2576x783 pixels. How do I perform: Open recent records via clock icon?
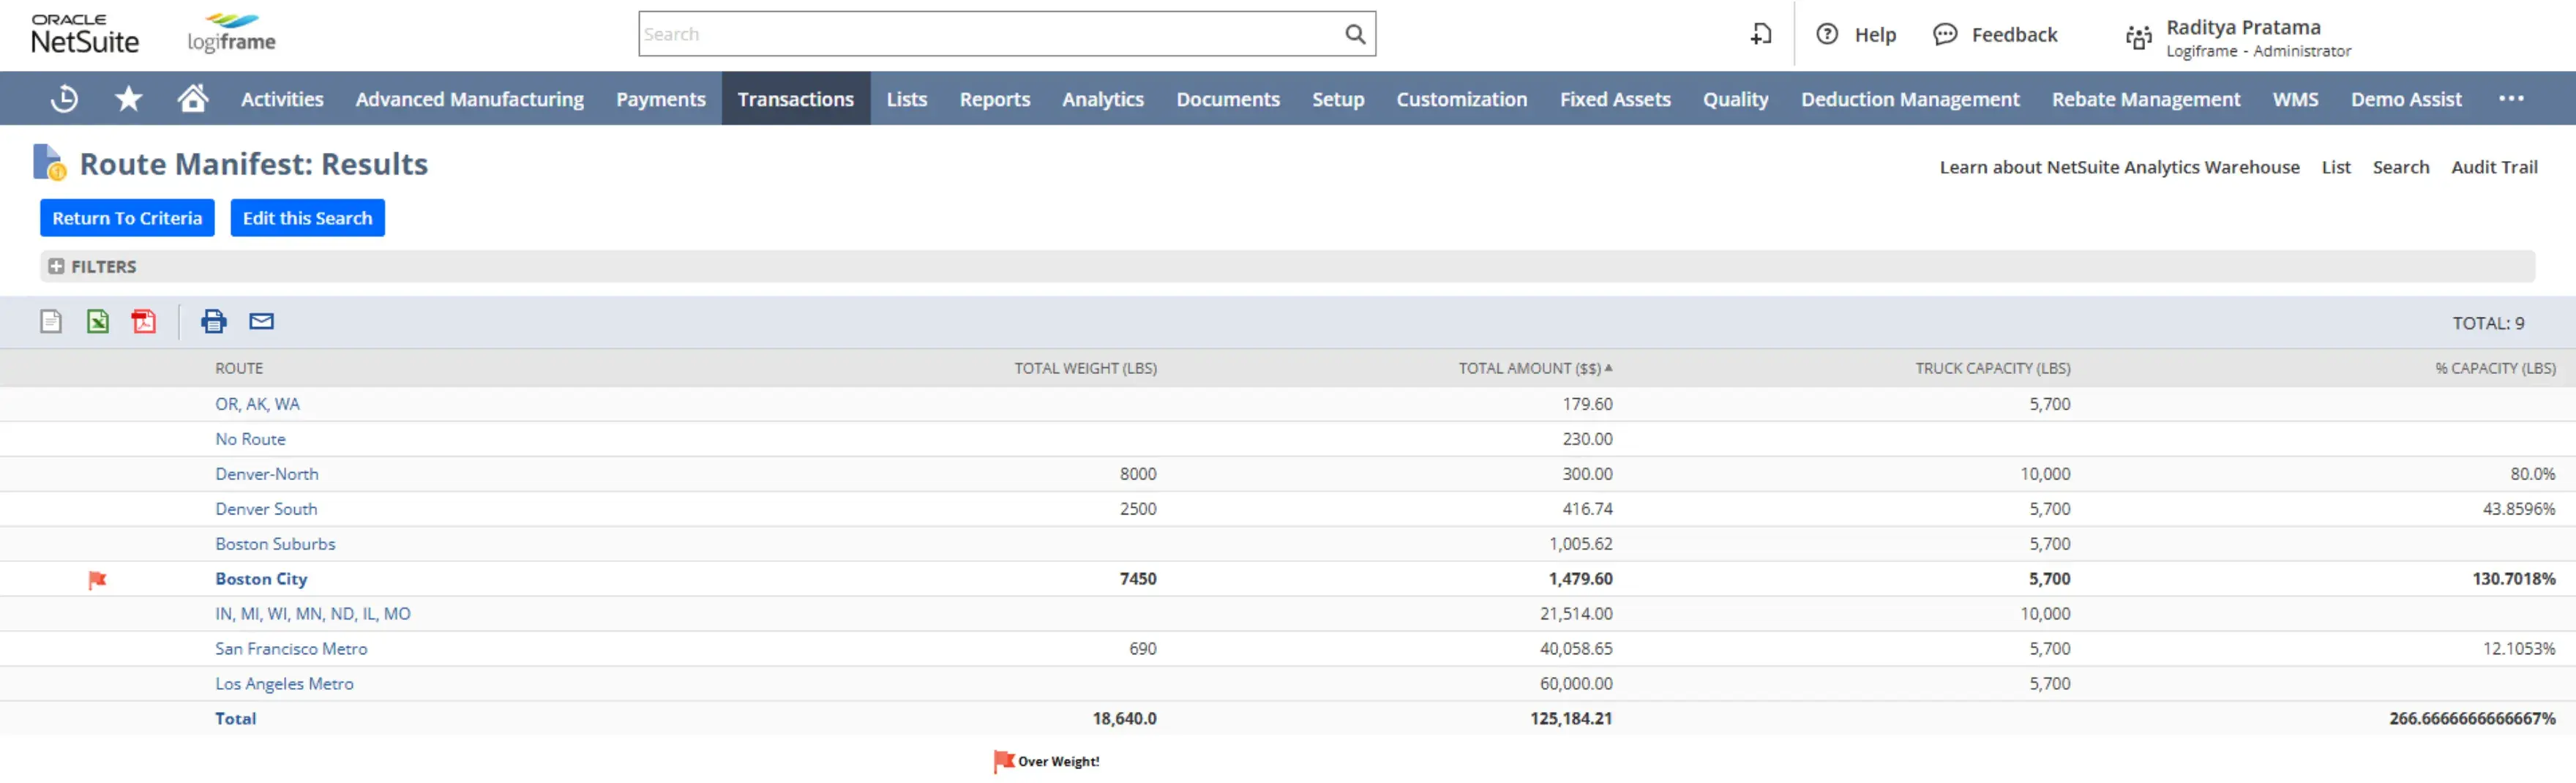63,97
